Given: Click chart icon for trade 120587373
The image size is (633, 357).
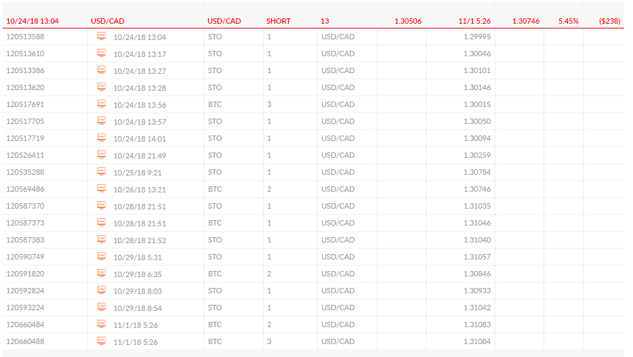Looking at the screenshot, I should (x=102, y=222).
